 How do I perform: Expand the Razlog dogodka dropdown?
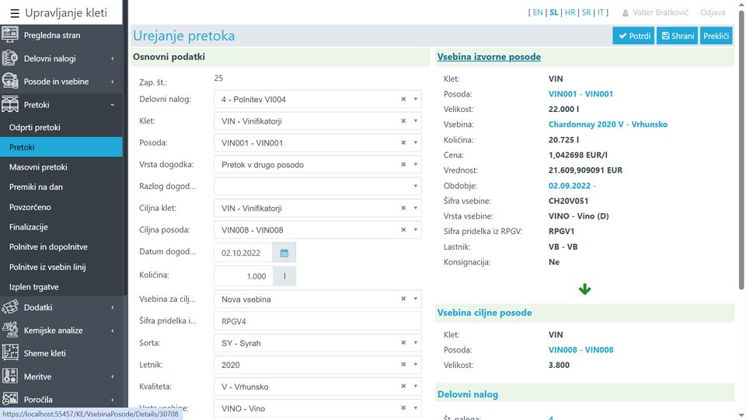tap(416, 187)
